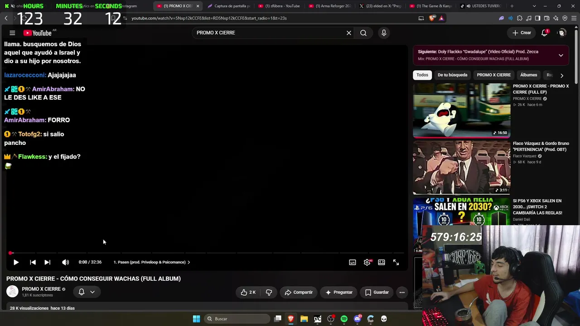Open a new browser tab

(x=512, y=6)
